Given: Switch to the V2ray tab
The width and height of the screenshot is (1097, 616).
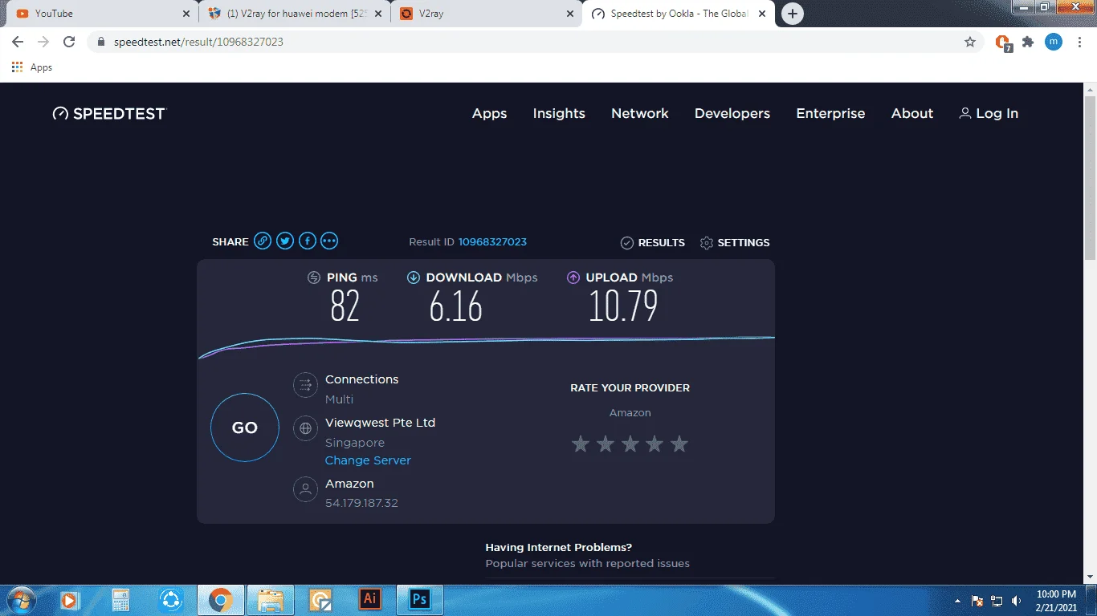Looking at the screenshot, I should (x=487, y=14).
